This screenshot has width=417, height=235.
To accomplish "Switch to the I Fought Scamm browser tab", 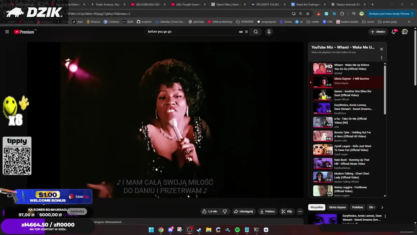I will point(188,5).
